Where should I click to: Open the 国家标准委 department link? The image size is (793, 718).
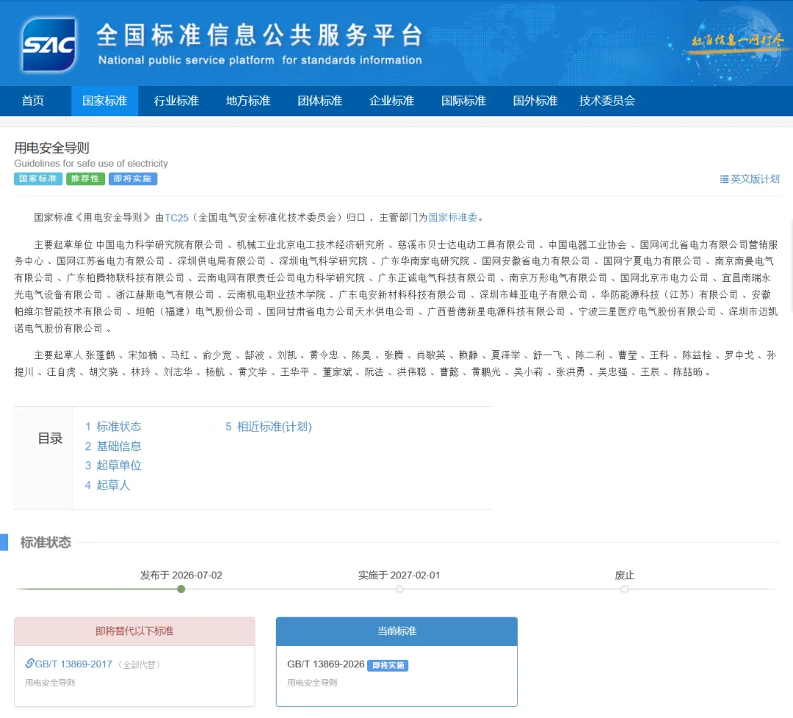pyautogui.click(x=452, y=217)
